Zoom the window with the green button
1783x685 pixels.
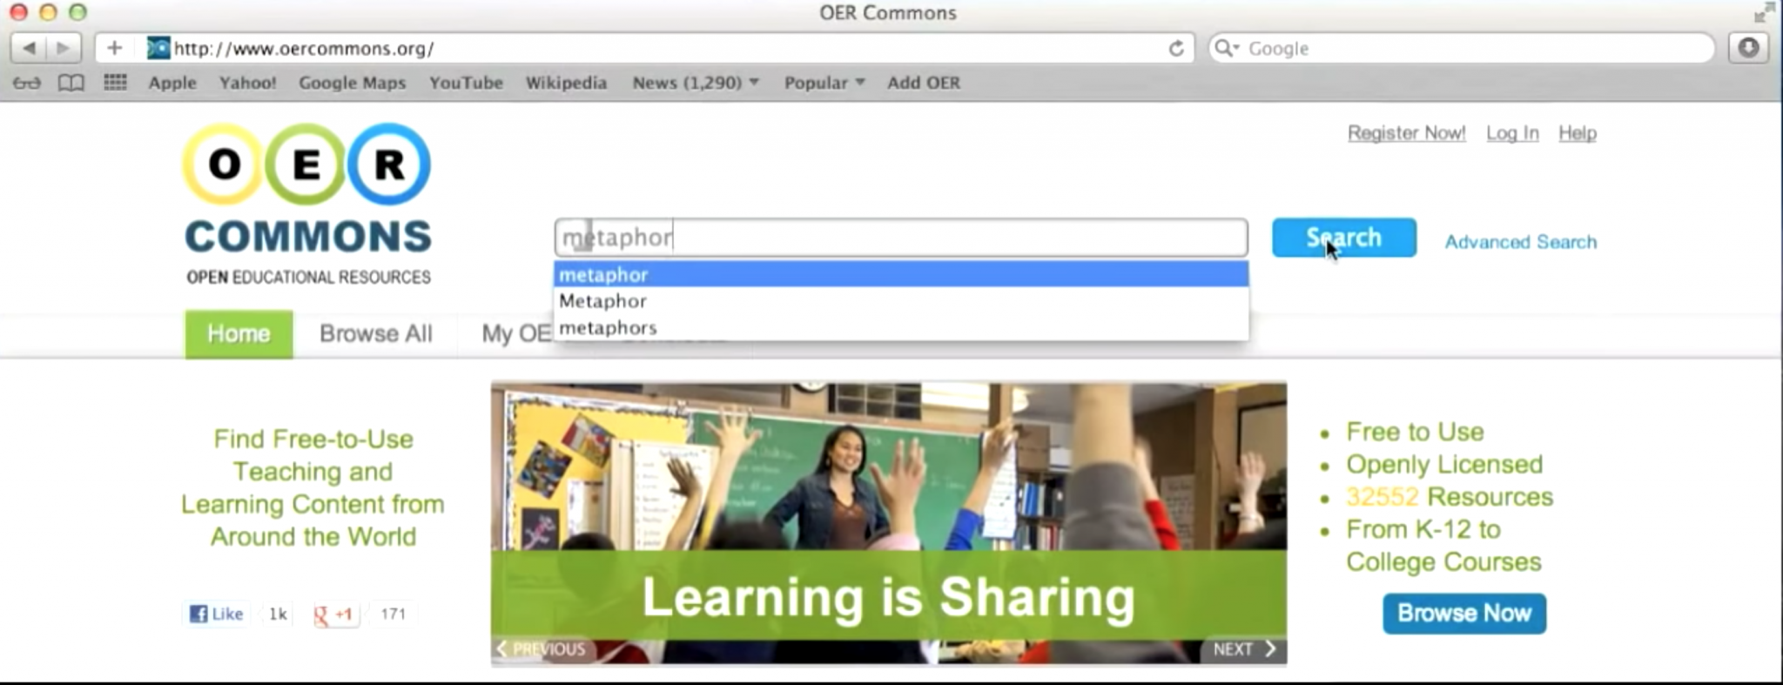click(x=77, y=12)
